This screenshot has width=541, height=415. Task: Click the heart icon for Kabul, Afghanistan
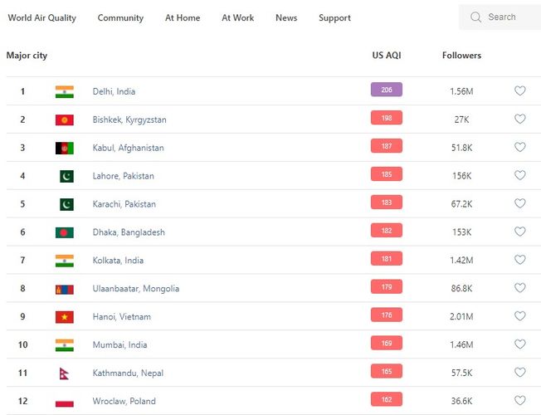[520, 148]
